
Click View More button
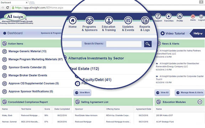pos(82,92)
